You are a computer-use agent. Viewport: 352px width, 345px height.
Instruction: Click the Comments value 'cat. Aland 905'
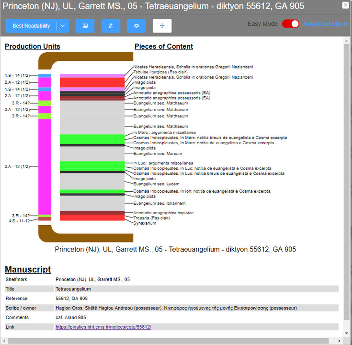[71, 318]
